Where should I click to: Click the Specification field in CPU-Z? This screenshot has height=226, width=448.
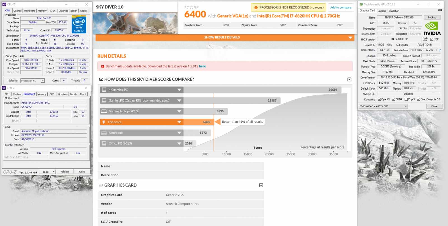(55, 36)
